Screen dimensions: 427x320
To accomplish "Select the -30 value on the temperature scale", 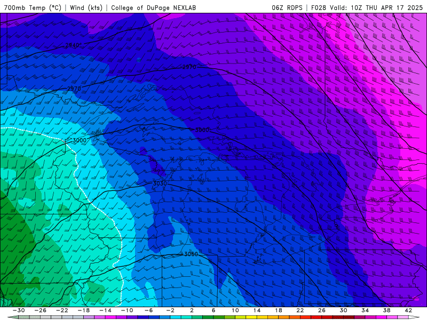I will (x=19, y=310).
